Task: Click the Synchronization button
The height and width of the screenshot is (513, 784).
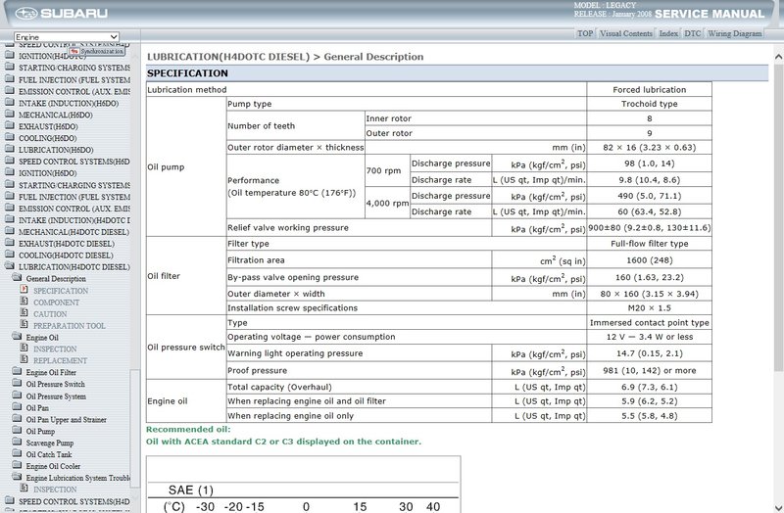Action: (x=97, y=51)
